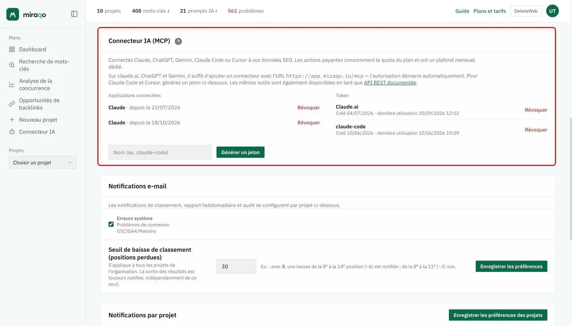This screenshot has height=326, width=572.
Task: Open the UT user avatar
Action: tap(552, 11)
